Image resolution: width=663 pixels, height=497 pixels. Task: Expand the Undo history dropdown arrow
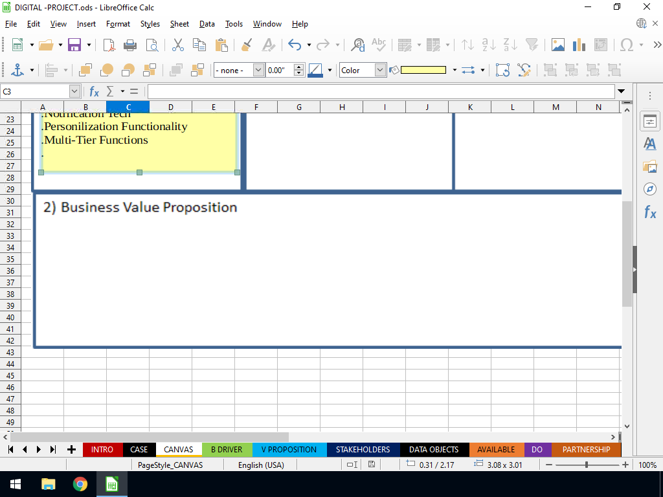[309, 45]
